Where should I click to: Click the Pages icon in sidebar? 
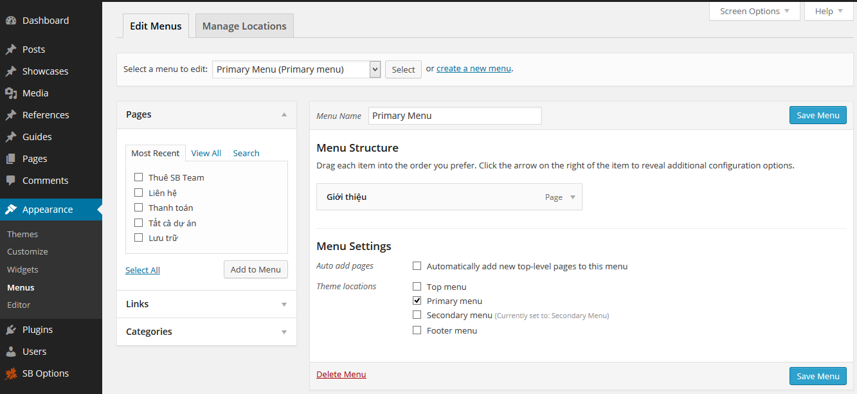tap(11, 159)
